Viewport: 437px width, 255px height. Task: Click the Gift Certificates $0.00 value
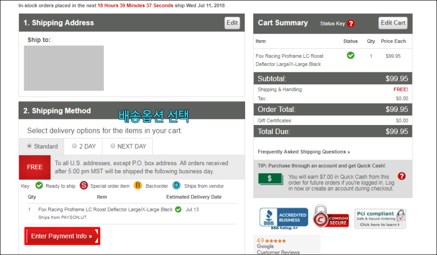click(x=402, y=120)
